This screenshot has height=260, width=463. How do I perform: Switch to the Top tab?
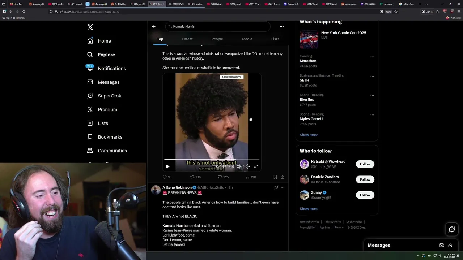(160, 39)
